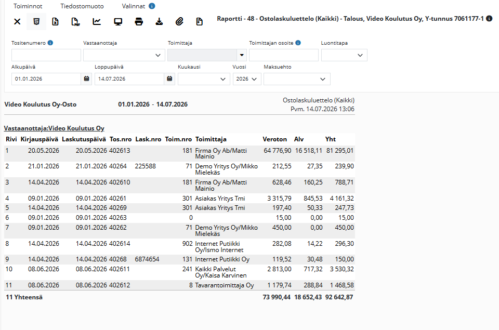The image size is (499, 330).
Task: Open the Tiedostomuoto menu
Action: [x=82, y=6]
